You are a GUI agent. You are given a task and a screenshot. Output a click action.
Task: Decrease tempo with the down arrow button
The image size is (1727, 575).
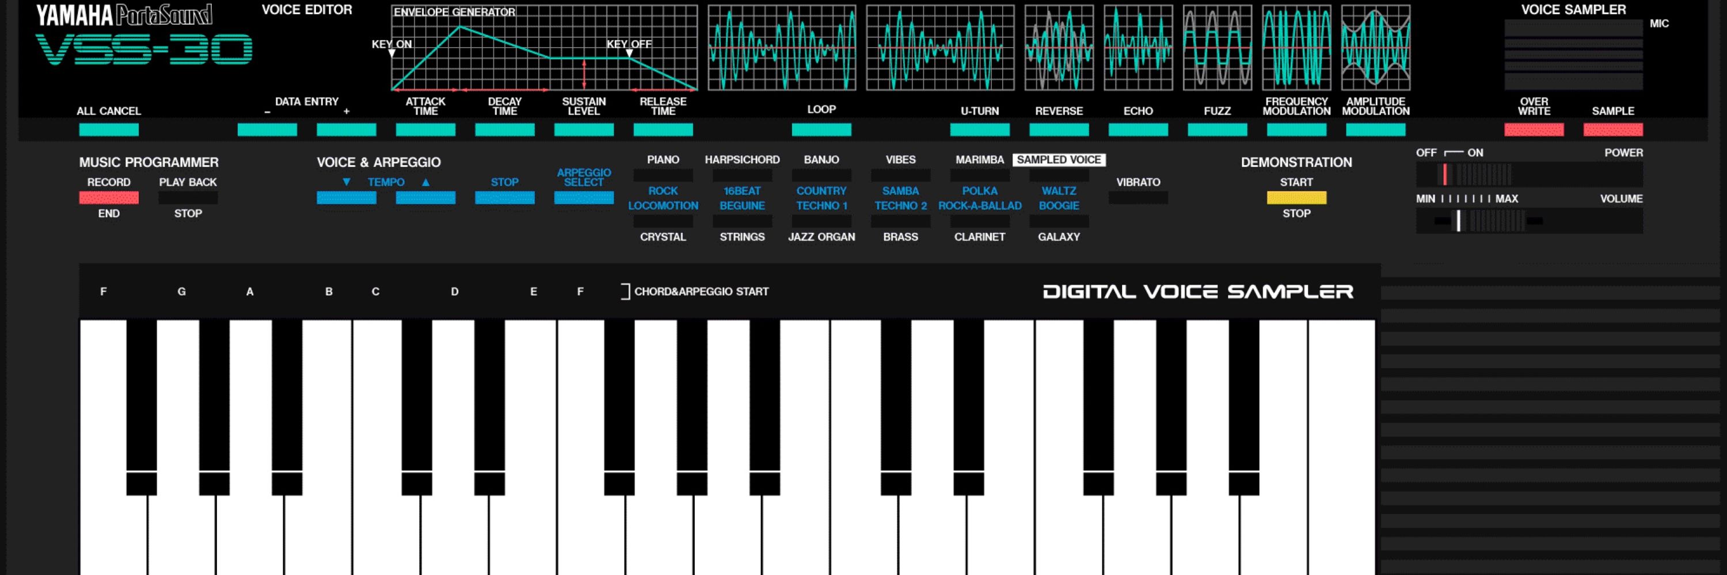(x=346, y=197)
